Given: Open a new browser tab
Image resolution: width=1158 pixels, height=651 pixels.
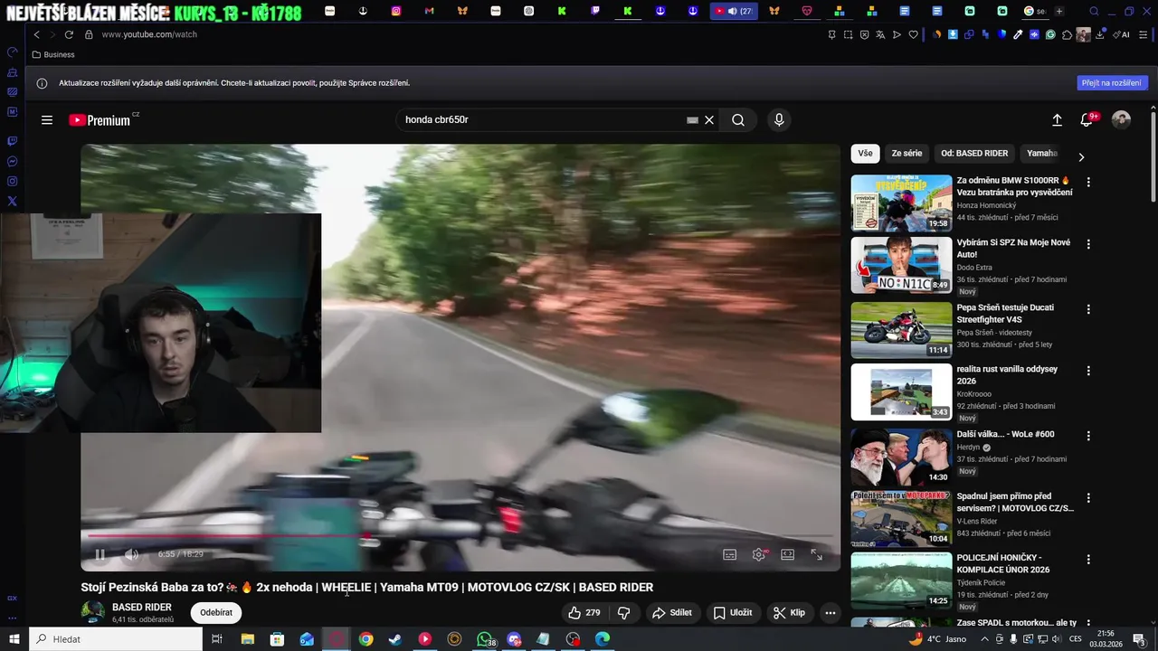Looking at the screenshot, I should (x=1059, y=11).
